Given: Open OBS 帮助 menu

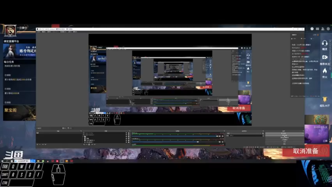Looking at the screenshot, I should point(75,32).
